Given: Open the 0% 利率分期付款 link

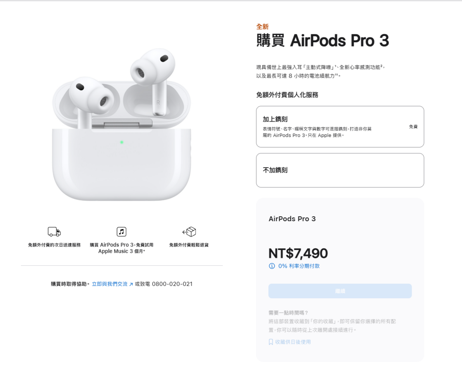Looking at the screenshot, I should [299, 266].
